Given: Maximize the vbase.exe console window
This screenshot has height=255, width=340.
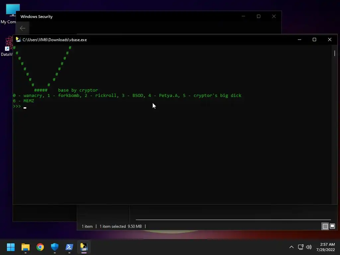Looking at the screenshot, I should tap(314, 40).
